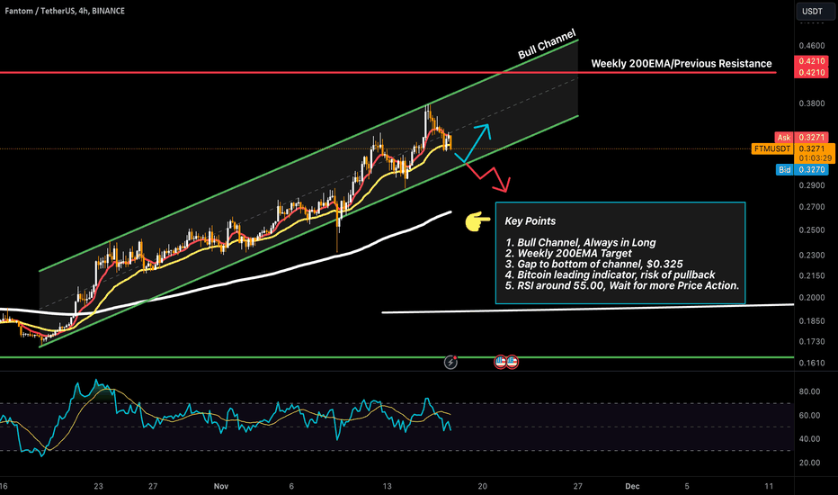Click note 'Gap to bottom of channel, $0.325'

(x=593, y=264)
